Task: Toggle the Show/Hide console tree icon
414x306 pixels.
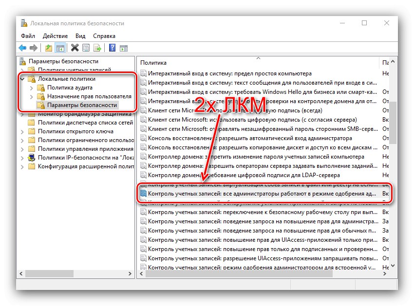Action: (x=60, y=48)
